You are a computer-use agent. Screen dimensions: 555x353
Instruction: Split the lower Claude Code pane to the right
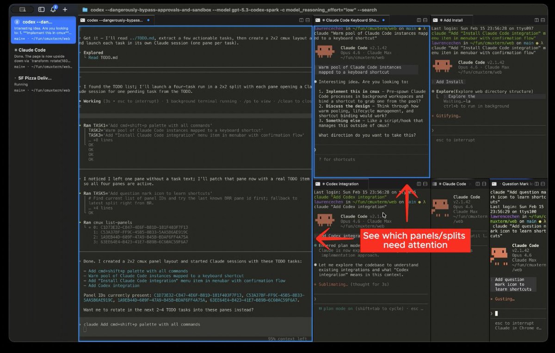coord(478,184)
